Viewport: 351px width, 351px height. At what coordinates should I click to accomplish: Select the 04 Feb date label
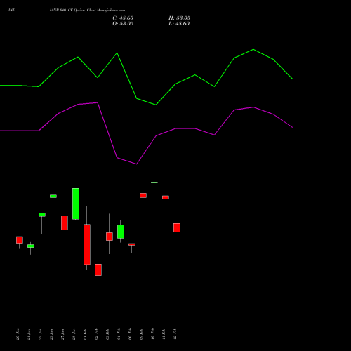click(x=119, y=334)
